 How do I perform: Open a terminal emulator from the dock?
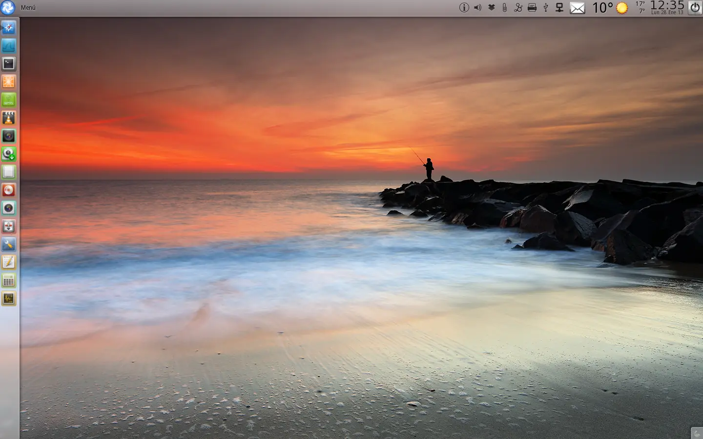click(9, 63)
